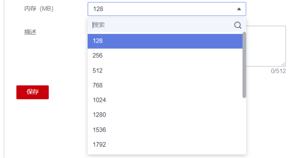Click the magnifier search icon in dropdown
Viewport: 290px width, 158px height.
238,25
